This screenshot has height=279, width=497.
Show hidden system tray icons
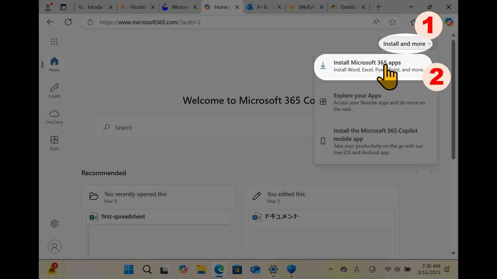pyautogui.click(x=330, y=269)
